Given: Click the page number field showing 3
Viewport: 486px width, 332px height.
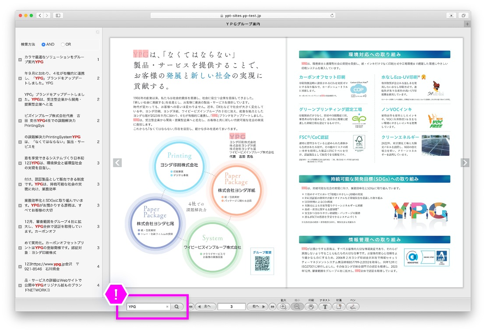Looking at the screenshot, I should [x=231, y=307].
